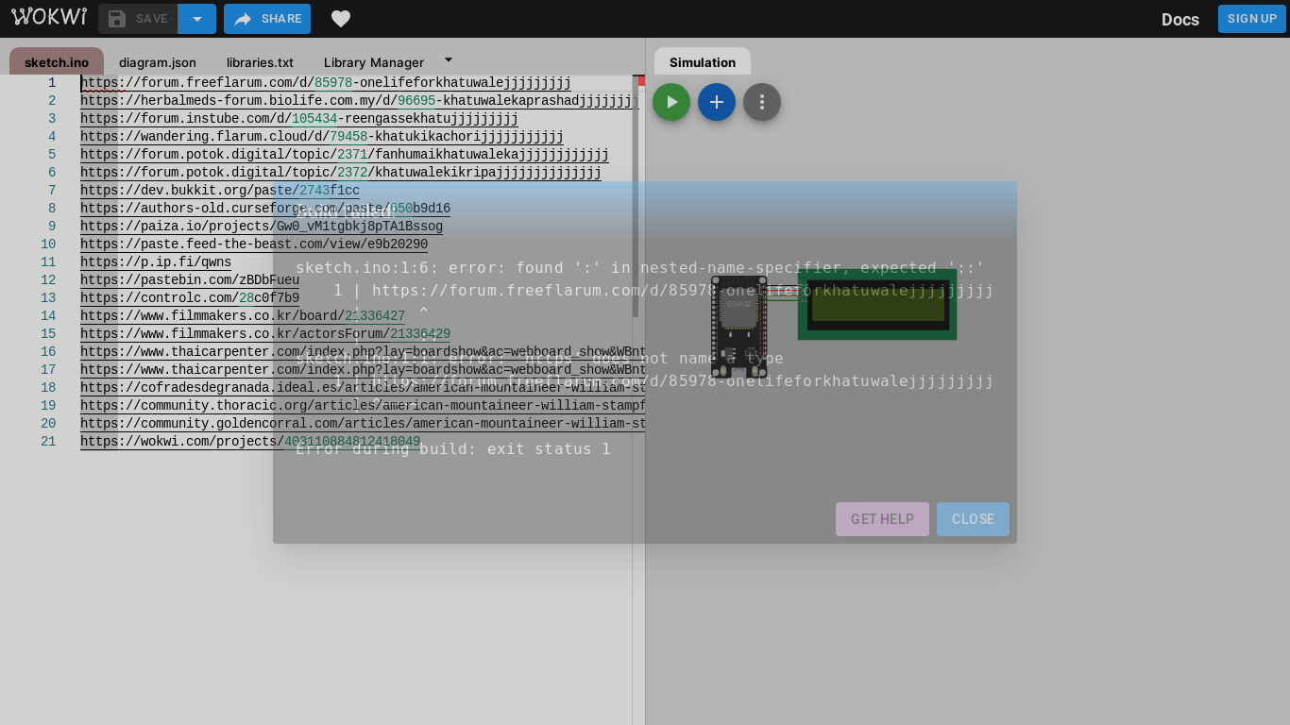Click the cofradesdegranada.ideal.es line
Image resolution: width=1290 pixels, height=725 pixels.
(x=363, y=388)
